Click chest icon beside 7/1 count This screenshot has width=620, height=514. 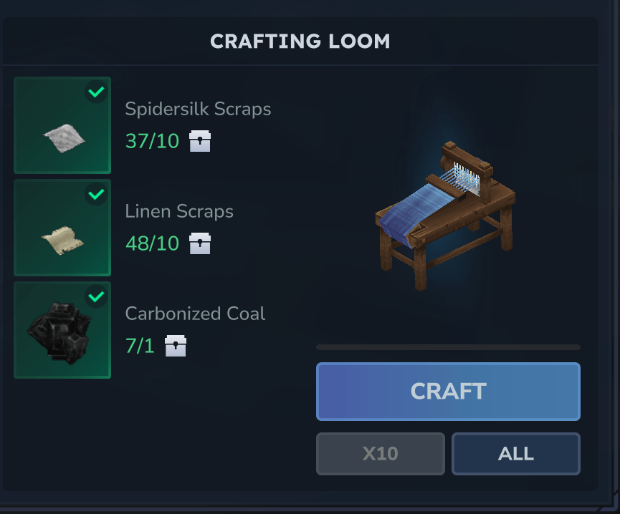[x=176, y=346]
